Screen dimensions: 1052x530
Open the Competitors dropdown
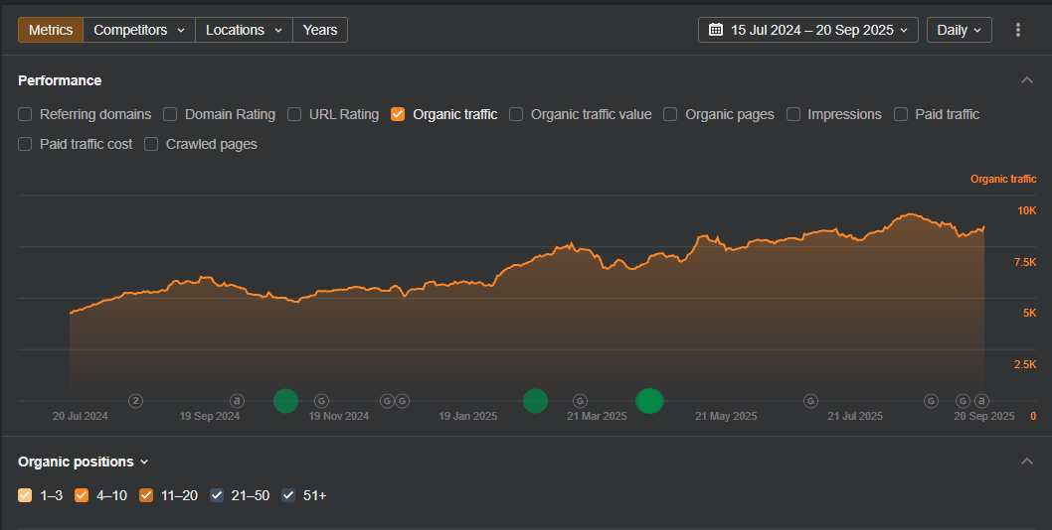(x=139, y=30)
